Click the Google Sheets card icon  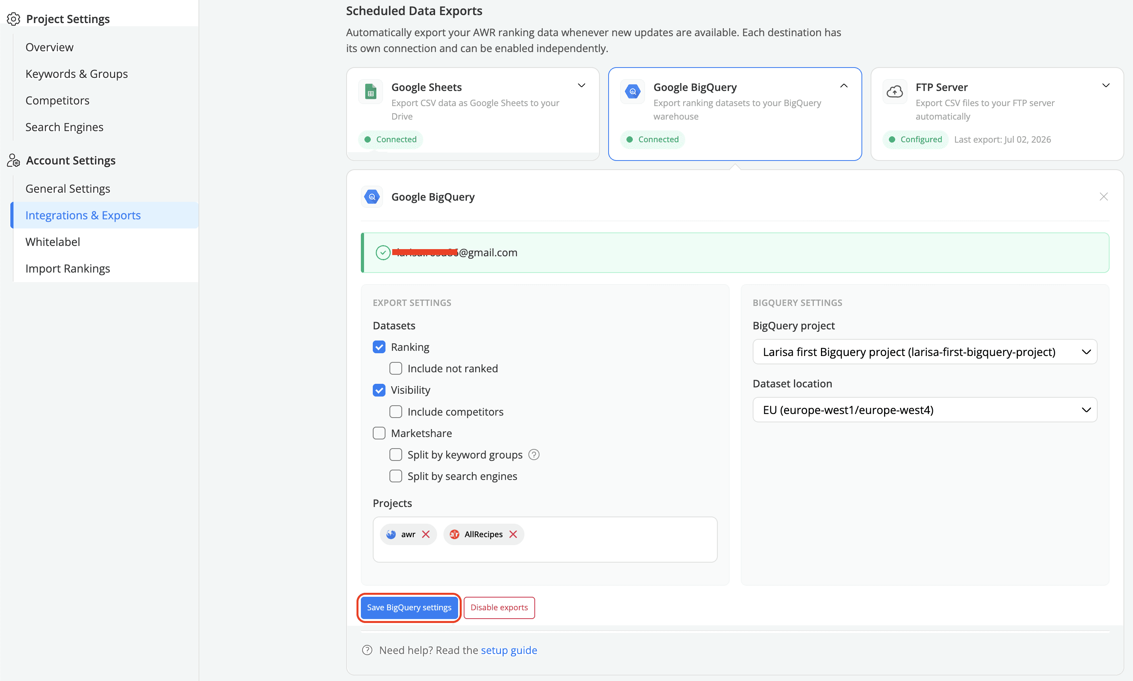370,92
